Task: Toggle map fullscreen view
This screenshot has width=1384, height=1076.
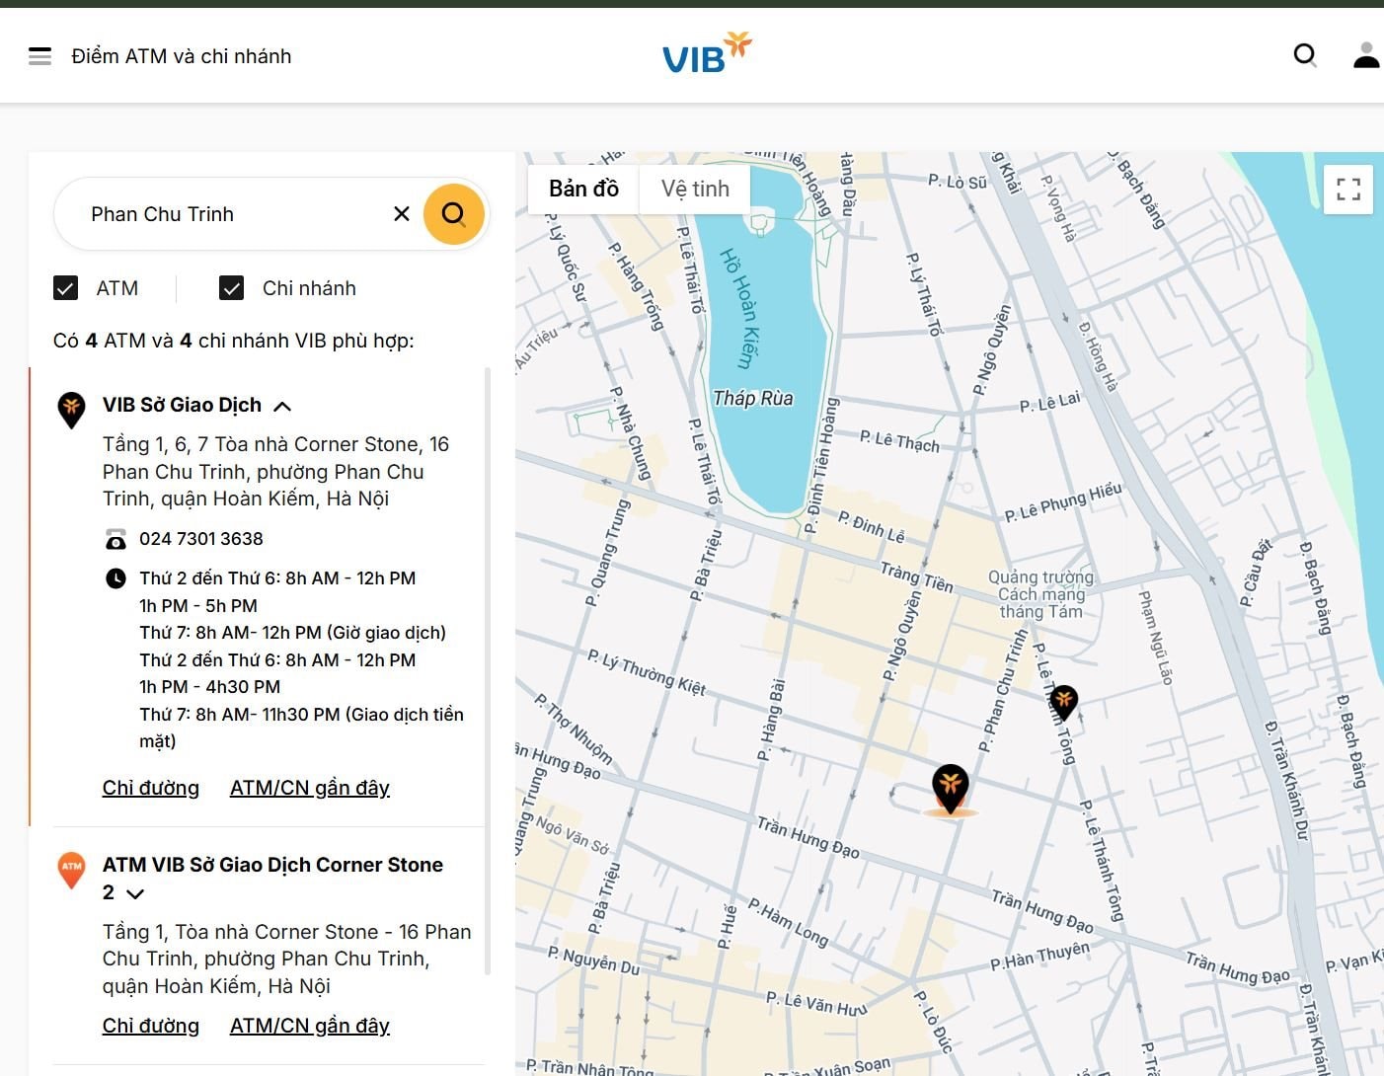Action: click(x=1348, y=189)
